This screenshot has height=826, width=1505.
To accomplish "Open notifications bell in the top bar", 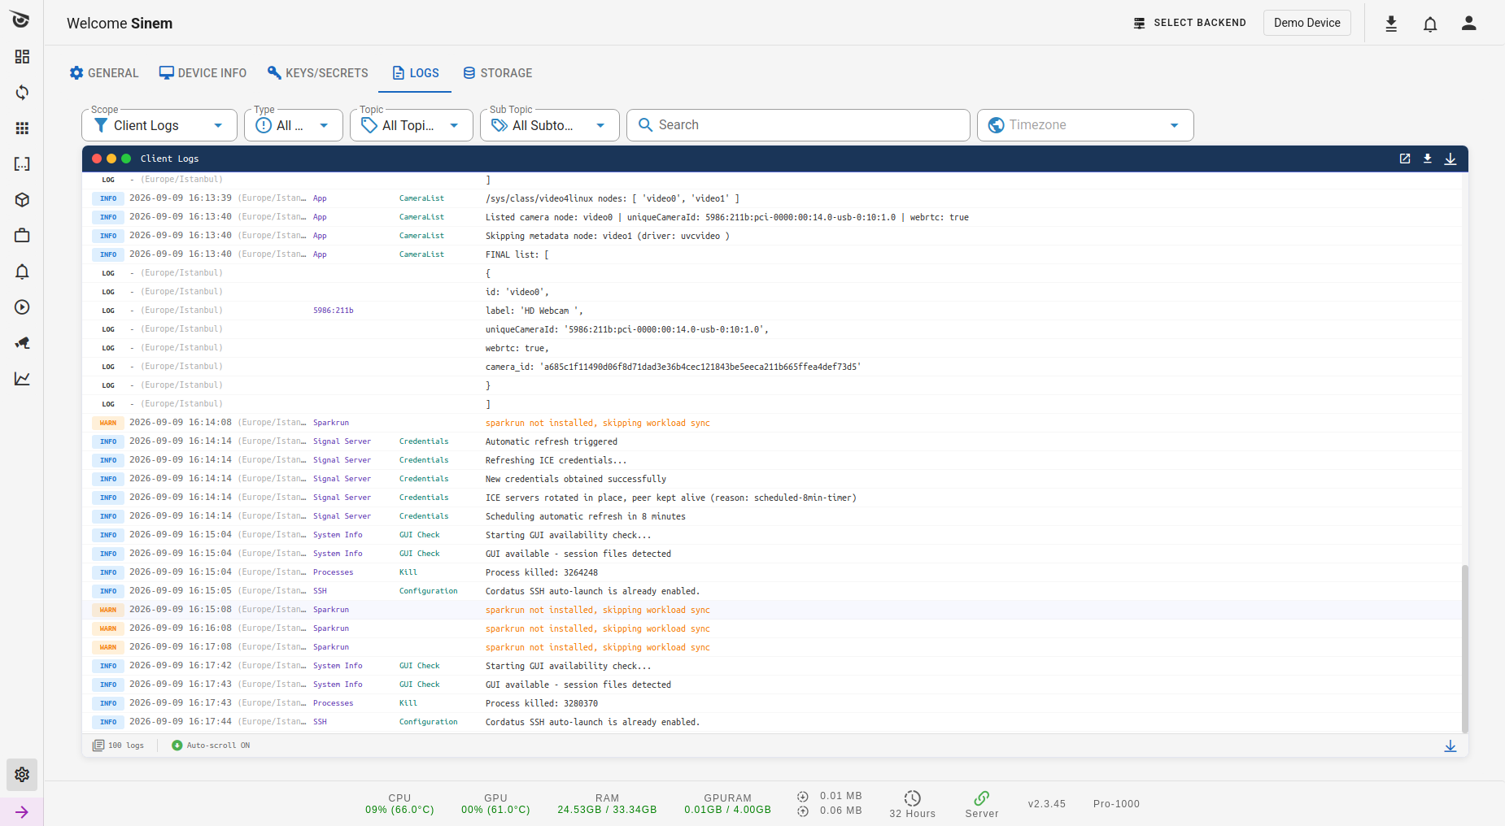I will [x=1430, y=24].
